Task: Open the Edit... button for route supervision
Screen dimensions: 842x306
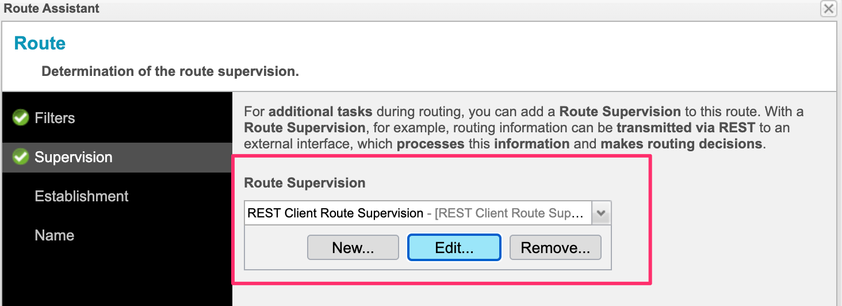Action: (454, 247)
